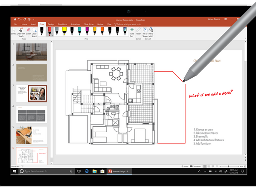Select the teal pen

click(79, 31)
